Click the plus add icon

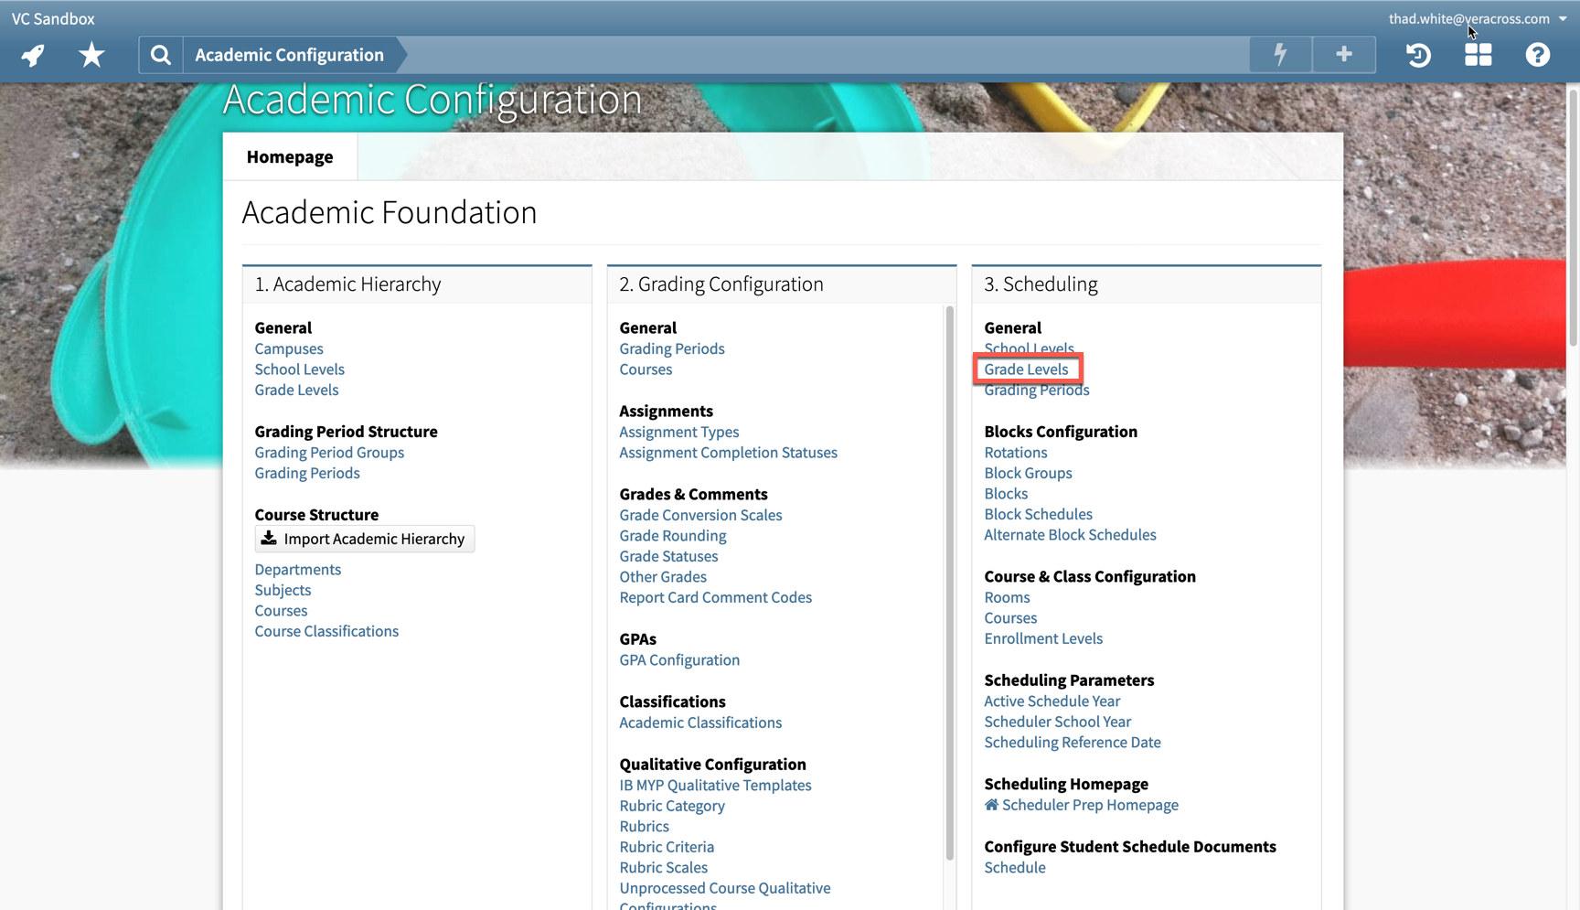click(1343, 55)
